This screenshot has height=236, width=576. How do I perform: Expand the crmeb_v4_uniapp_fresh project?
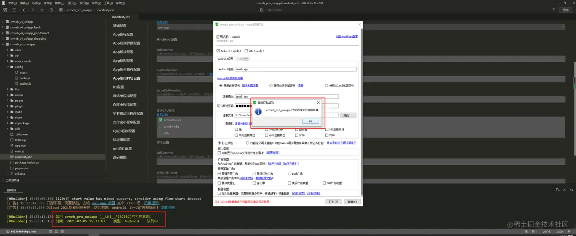click(x=3, y=27)
